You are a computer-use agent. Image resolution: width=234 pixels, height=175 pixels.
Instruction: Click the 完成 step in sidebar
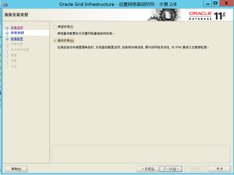point(14,66)
